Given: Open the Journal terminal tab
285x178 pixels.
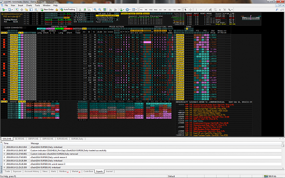Looking at the screenshot, I should (x=109, y=171).
